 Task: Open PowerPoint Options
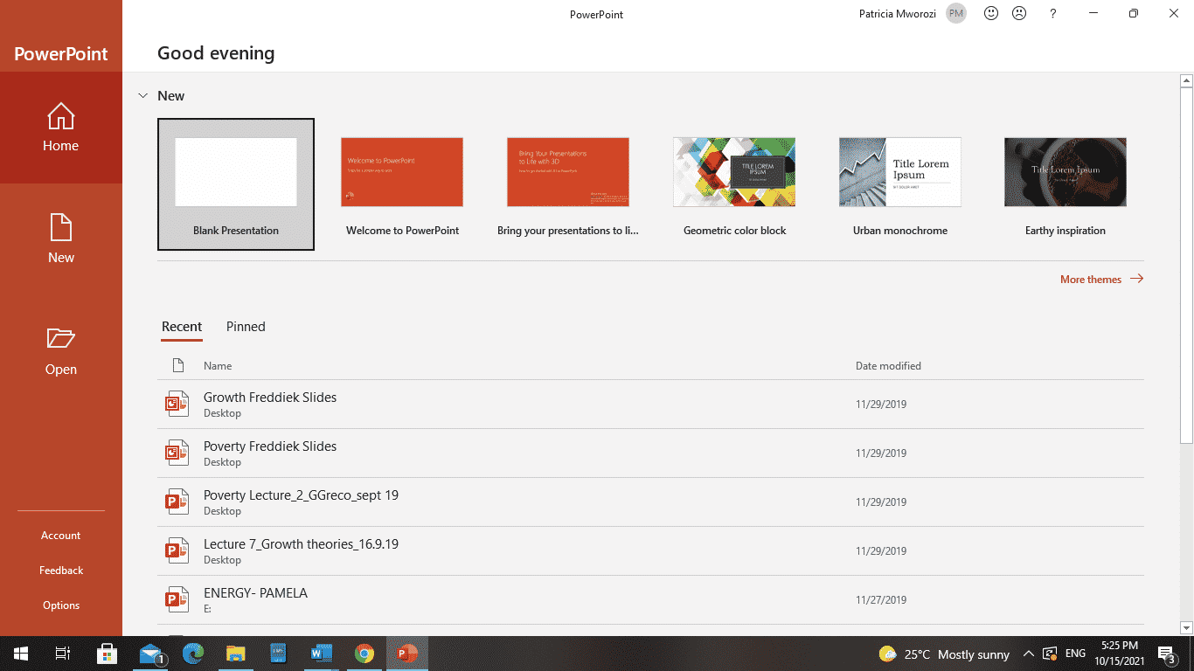[x=60, y=605]
